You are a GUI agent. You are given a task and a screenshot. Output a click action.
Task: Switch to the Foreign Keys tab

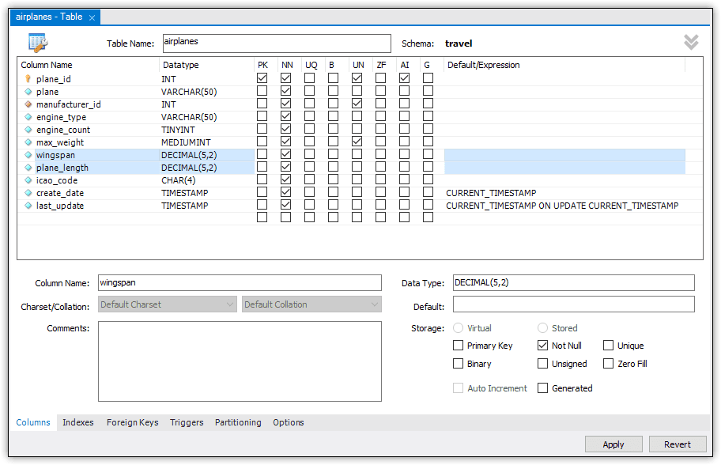pyautogui.click(x=132, y=422)
